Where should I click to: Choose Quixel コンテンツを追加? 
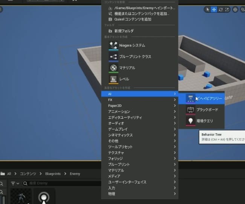[x=140, y=19]
